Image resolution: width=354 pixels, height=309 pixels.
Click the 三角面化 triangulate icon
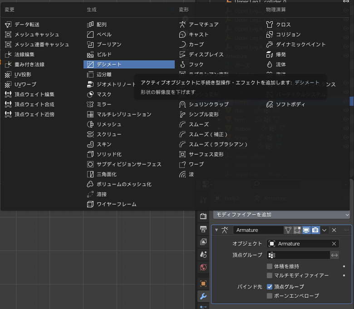point(90,174)
